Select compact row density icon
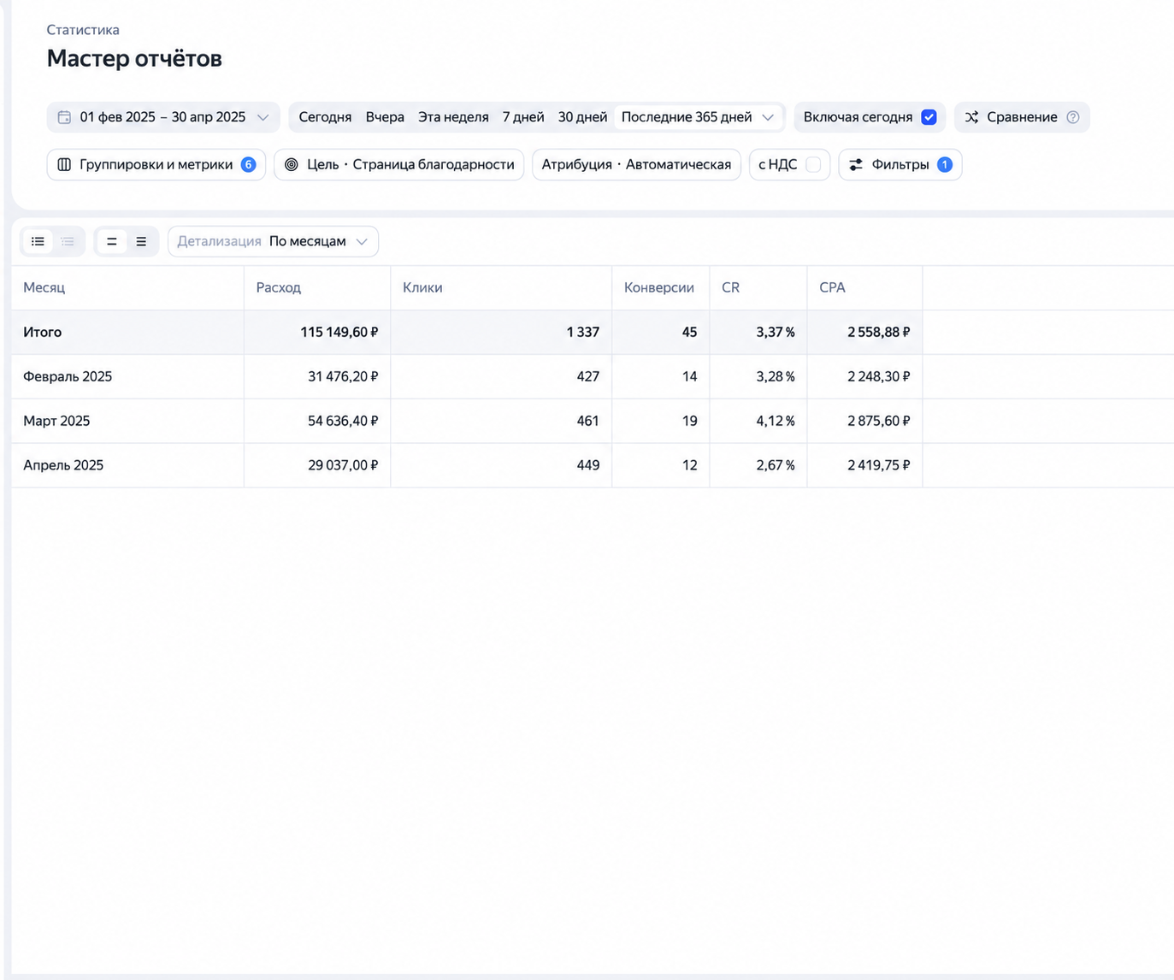The height and width of the screenshot is (980, 1174). [x=111, y=241]
